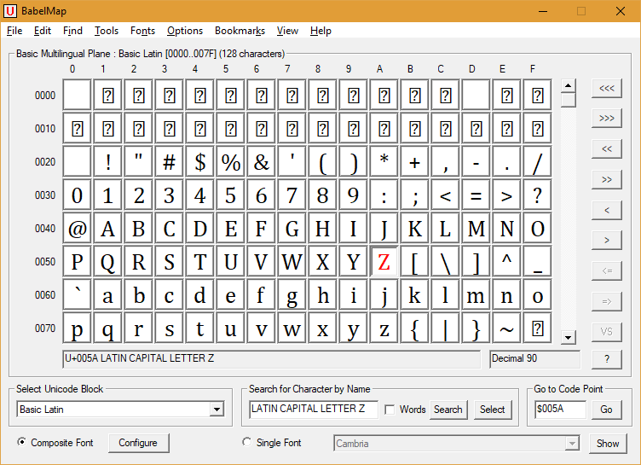Viewport: 641px width, 465px height.
Task: Select the { left brace cell
Action: [414, 328]
